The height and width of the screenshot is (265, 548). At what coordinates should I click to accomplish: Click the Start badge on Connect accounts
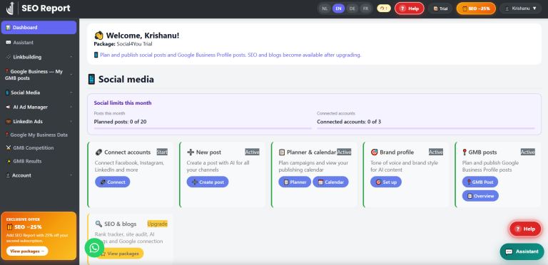pos(162,152)
